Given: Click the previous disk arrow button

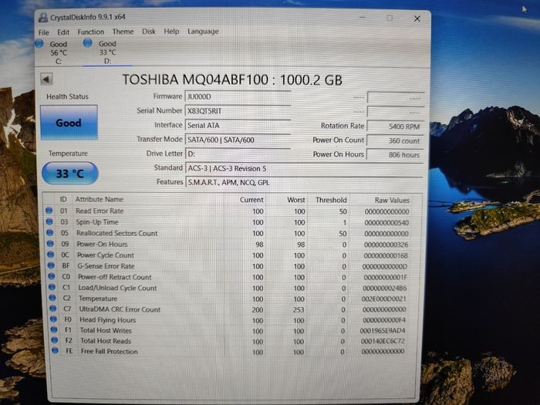Looking at the screenshot, I should click(46, 79).
